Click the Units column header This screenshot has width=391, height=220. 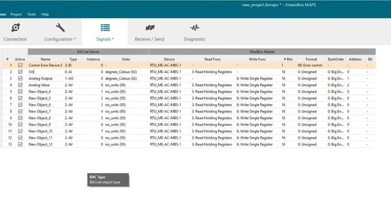tap(126, 59)
